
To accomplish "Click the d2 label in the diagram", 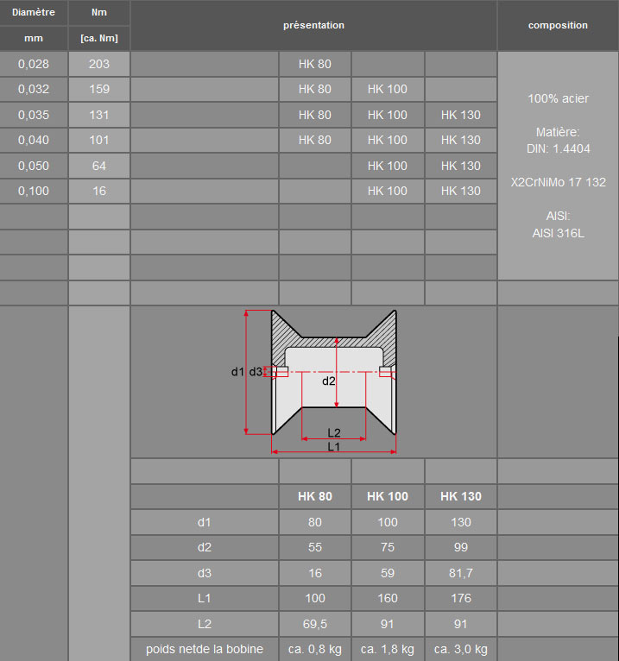I will (328, 381).
